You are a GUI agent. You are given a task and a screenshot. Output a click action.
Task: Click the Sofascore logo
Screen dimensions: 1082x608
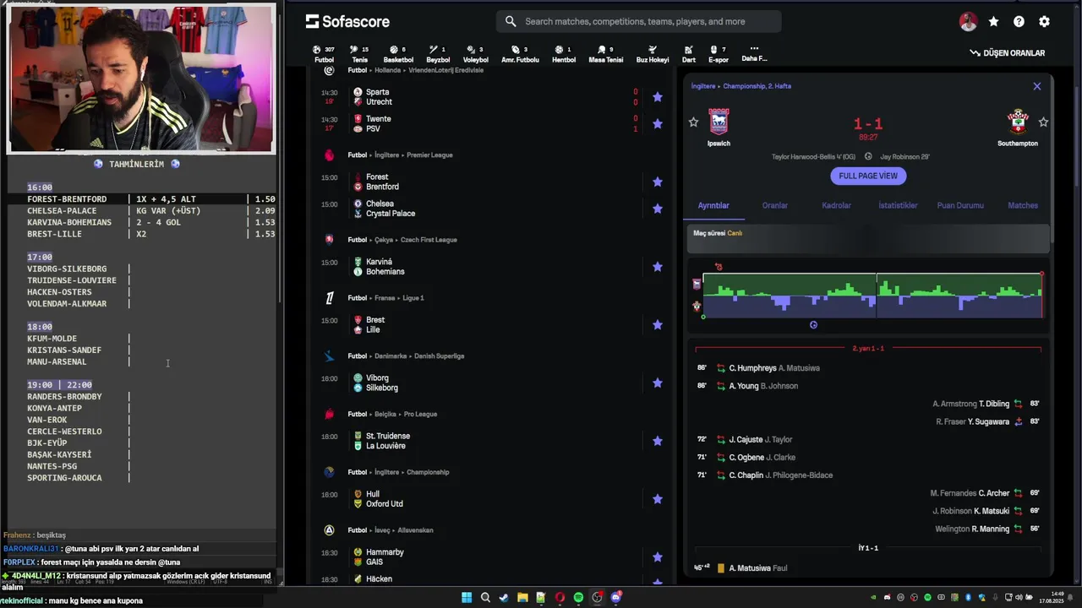[347, 21]
